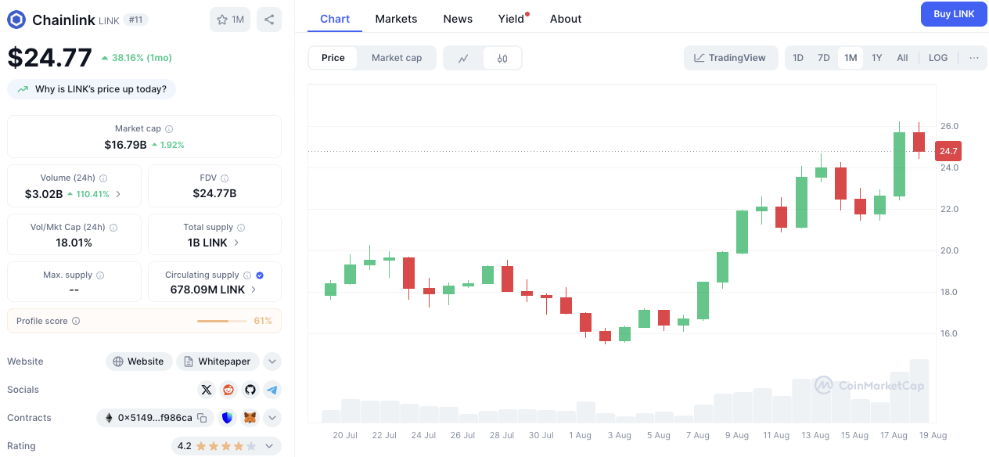Open the Website link

[139, 362]
